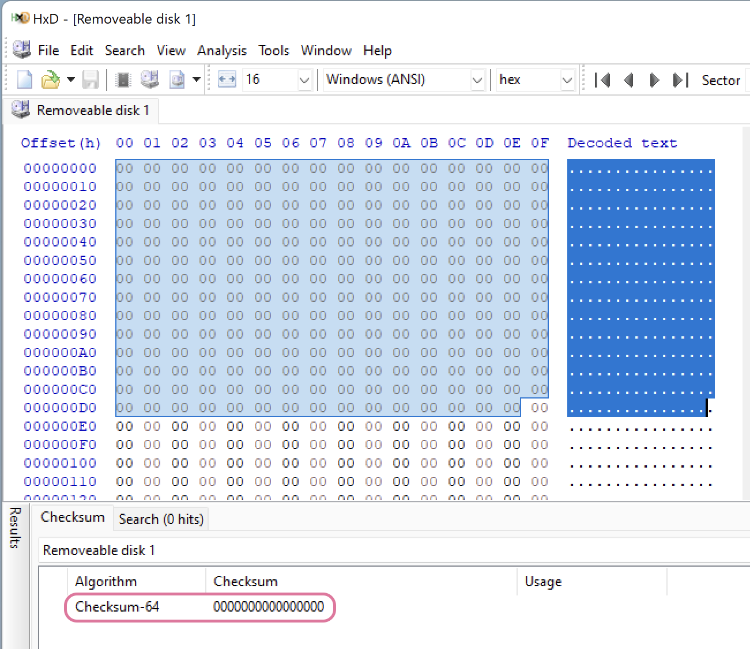
Task: Open the Search menu
Action: 125,51
